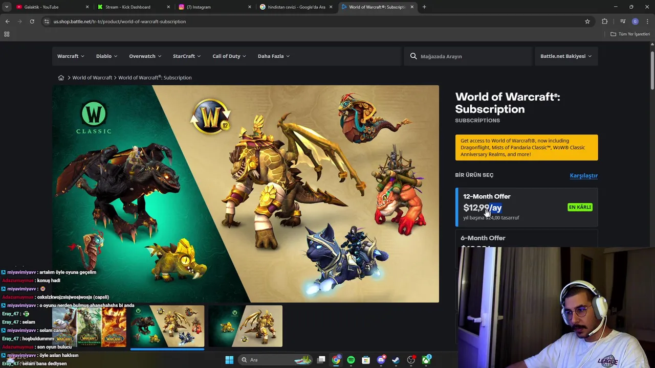Open the Chrome profile avatar
Screen dimensions: 655x368
[635, 21]
